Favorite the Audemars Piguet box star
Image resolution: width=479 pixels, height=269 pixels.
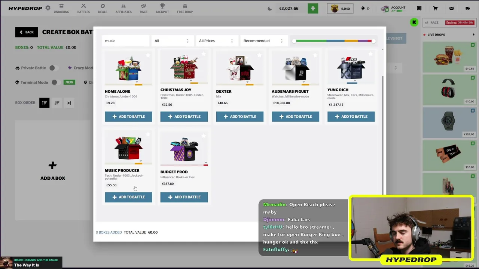coord(315,55)
